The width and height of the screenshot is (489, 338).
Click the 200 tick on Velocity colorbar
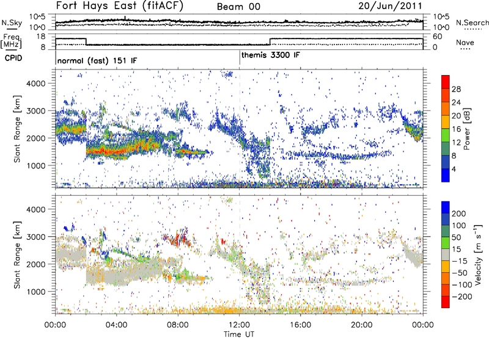coord(459,214)
